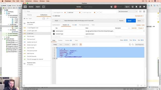
Task: Open the Send button dropdown arrow
Action: pyautogui.click(x=134, y=20)
